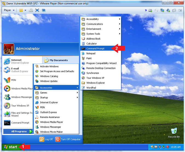
Task: Click the Log Off button
Action: [46, 139]
